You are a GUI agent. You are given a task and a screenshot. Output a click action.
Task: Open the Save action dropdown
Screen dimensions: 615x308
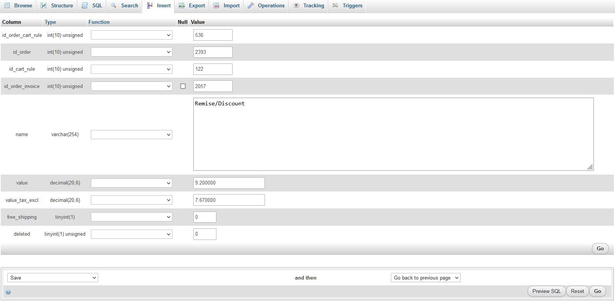(x=53, y=278)
